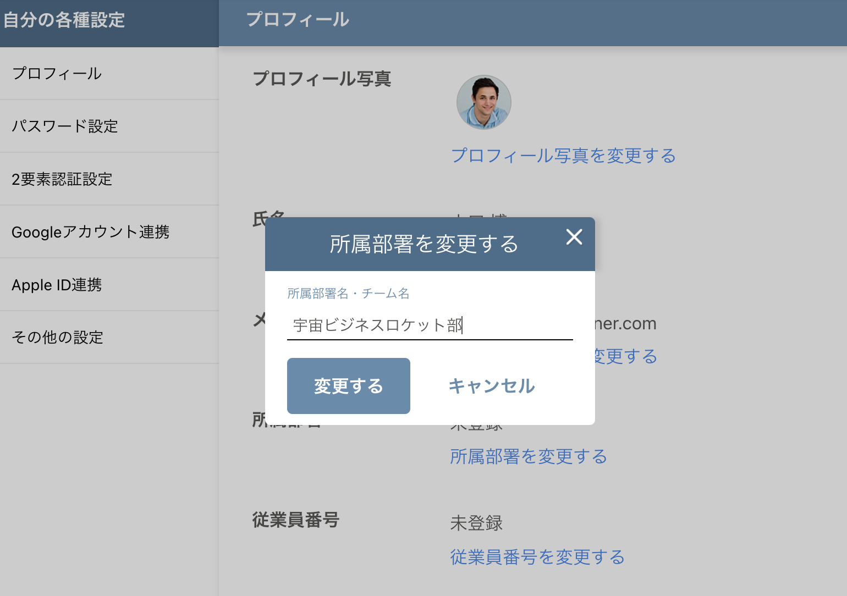
Task: Click the profile photo avatar
Action: (484, 102)
